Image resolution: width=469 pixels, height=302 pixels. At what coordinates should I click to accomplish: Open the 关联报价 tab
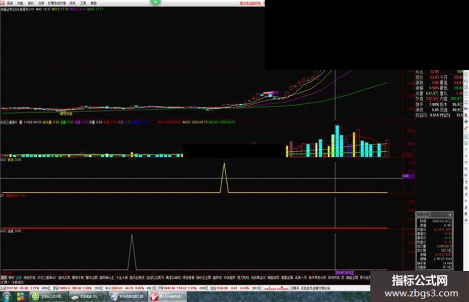[18, 282]
